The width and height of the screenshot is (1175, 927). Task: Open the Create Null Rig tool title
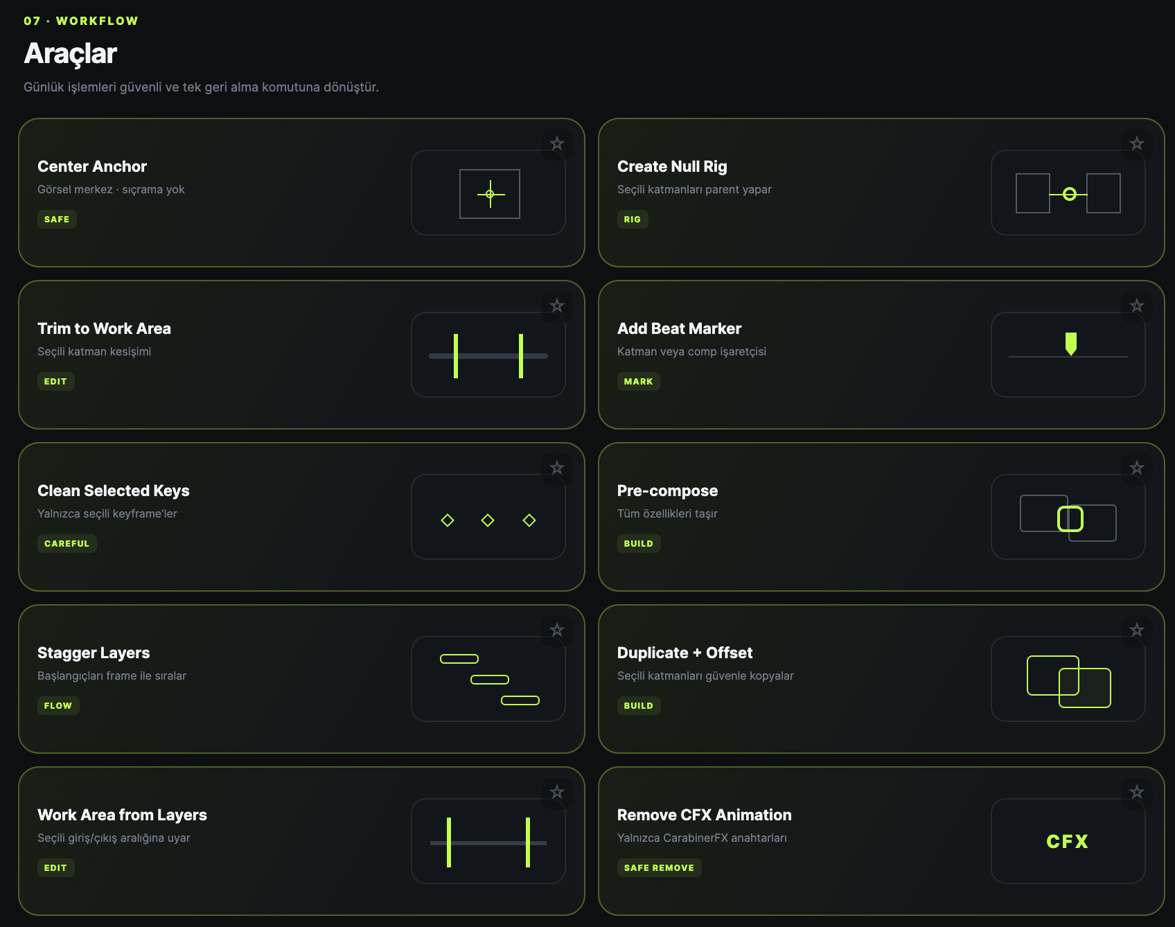pyautogui.click(x=672, y=166)
